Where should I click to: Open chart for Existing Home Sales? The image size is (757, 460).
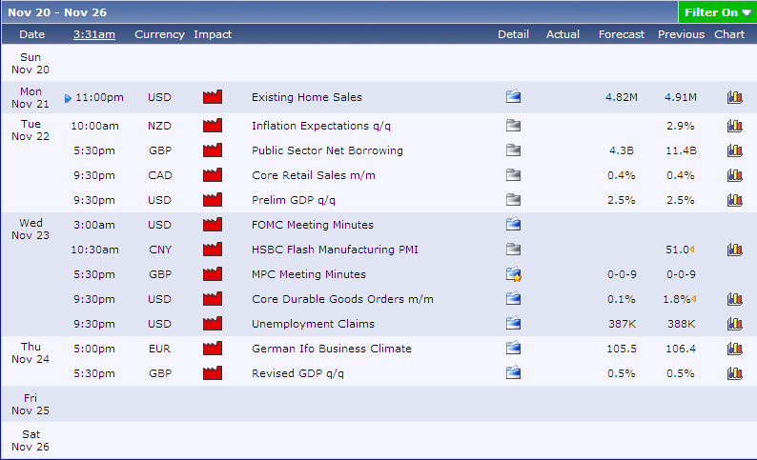pos(734,97)
